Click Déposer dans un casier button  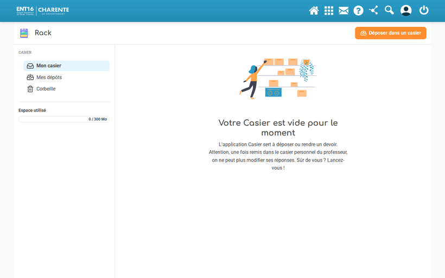click(391, 33)
